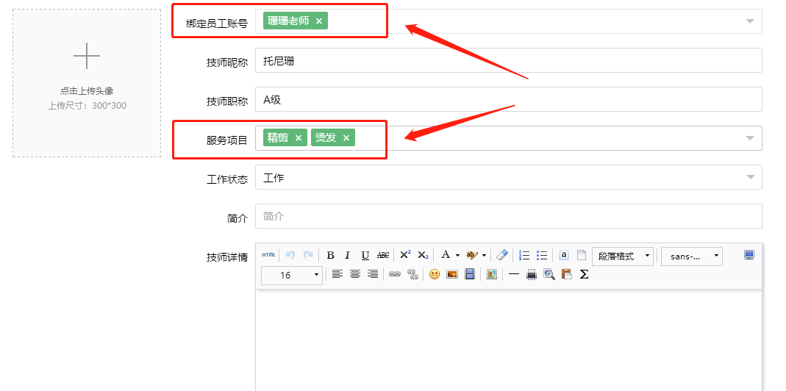This screenshot has height=391, width=786.
Task: Align text left
Action: click(337, 274)
